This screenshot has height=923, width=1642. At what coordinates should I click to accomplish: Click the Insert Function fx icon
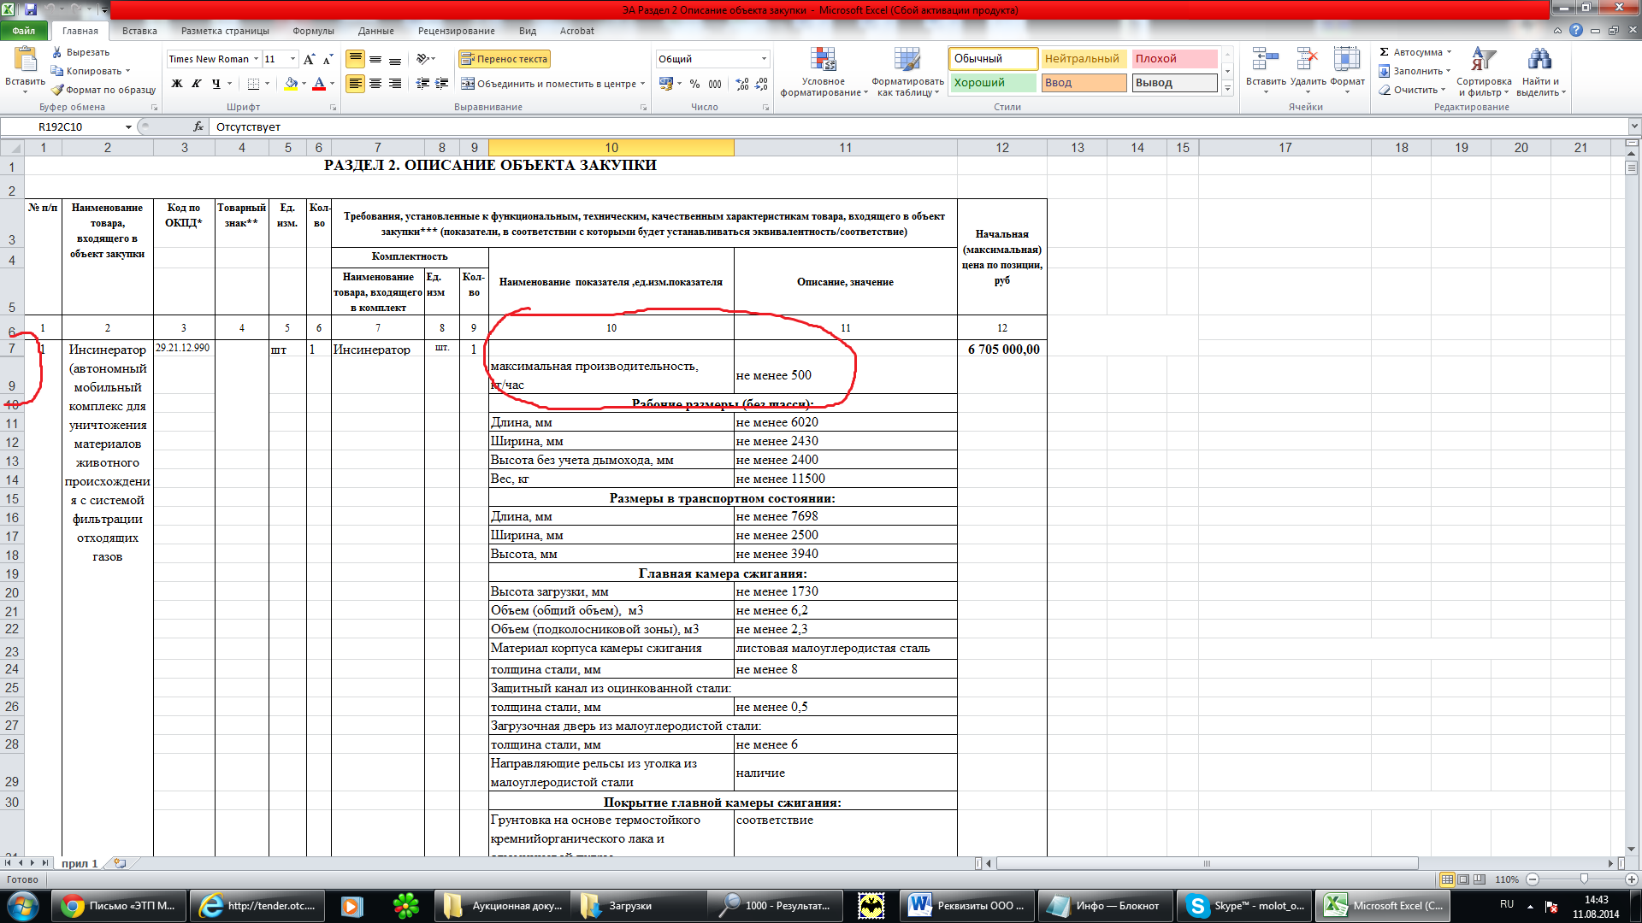(x=198, y=126)
